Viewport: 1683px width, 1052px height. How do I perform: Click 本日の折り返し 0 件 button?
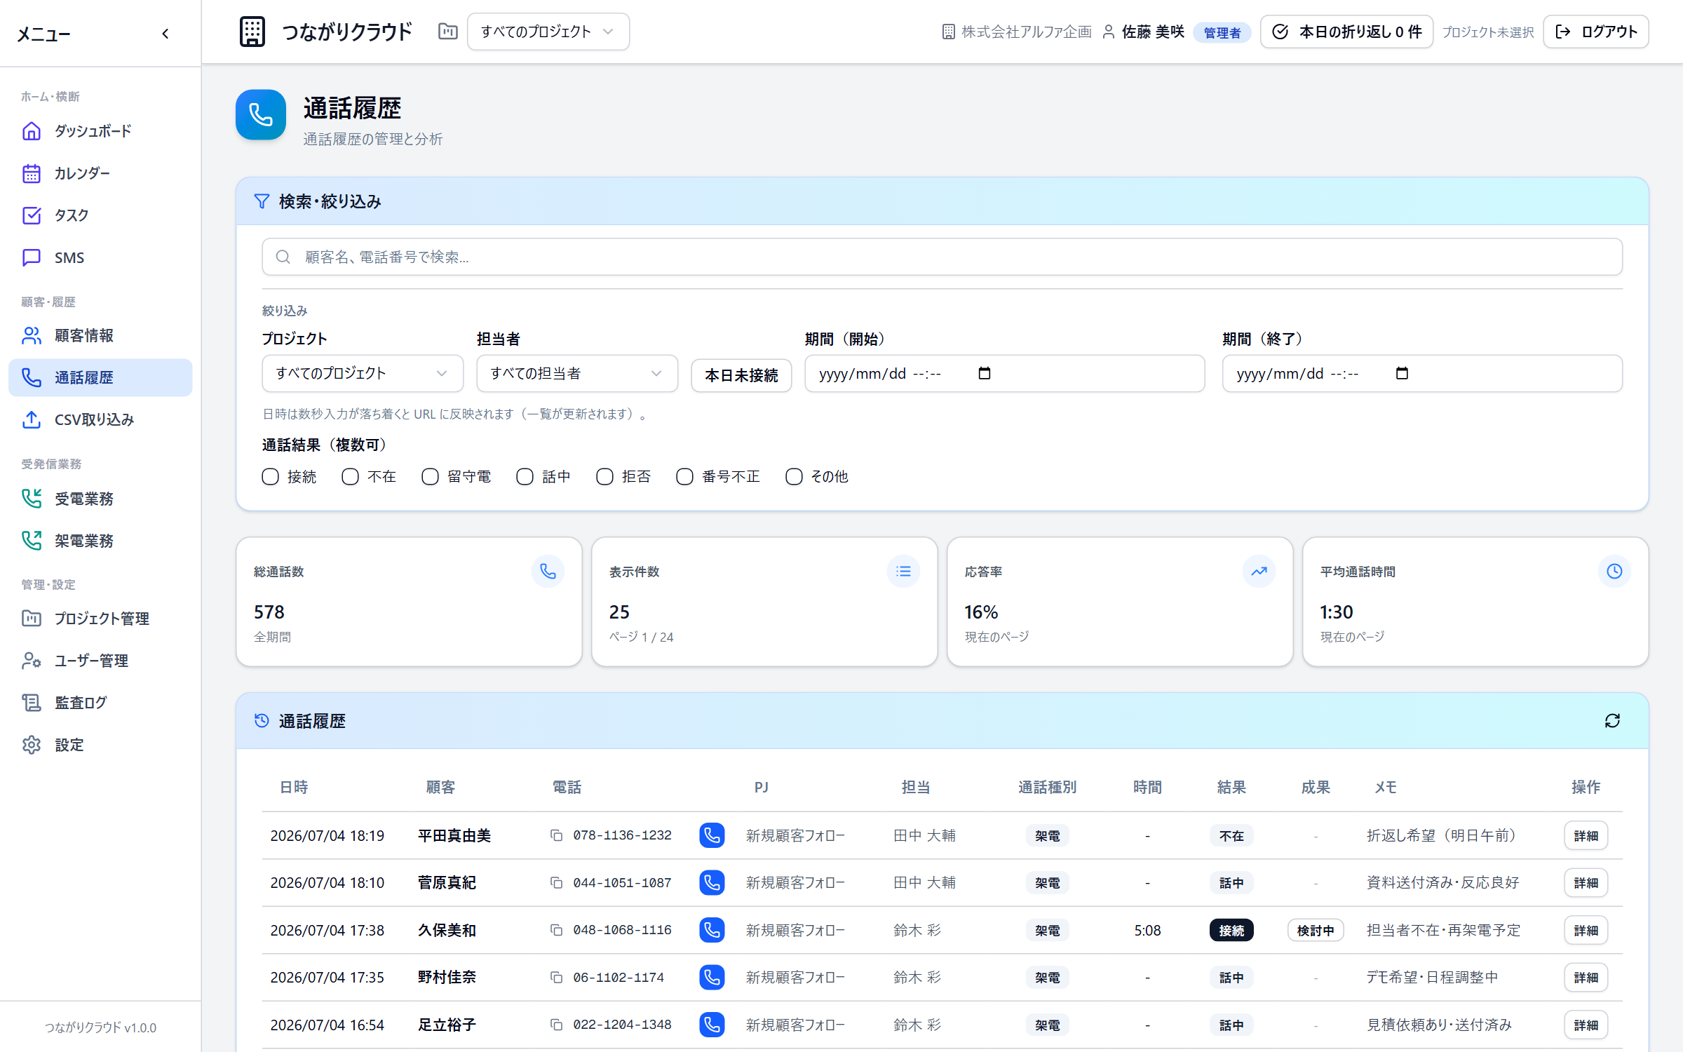pos(1346,32)
